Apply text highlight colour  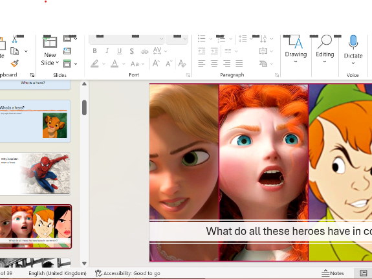(94, 63)
